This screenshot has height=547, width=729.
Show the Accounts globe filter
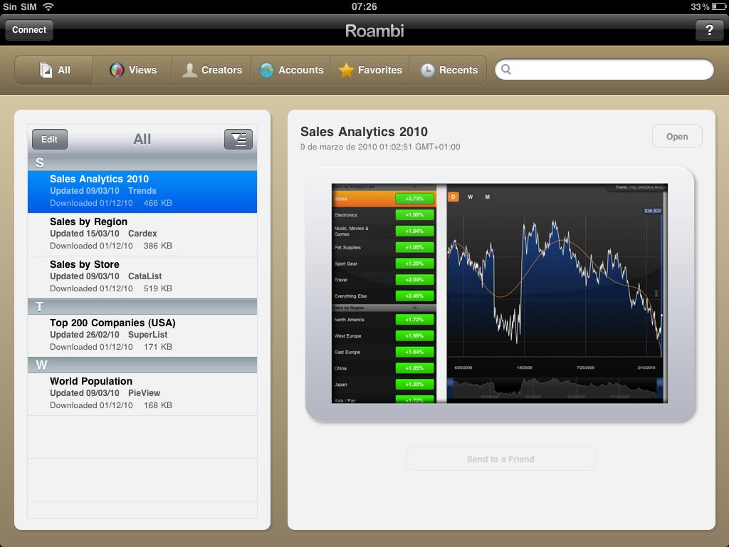pyautogui.click(x=267, y=70)
